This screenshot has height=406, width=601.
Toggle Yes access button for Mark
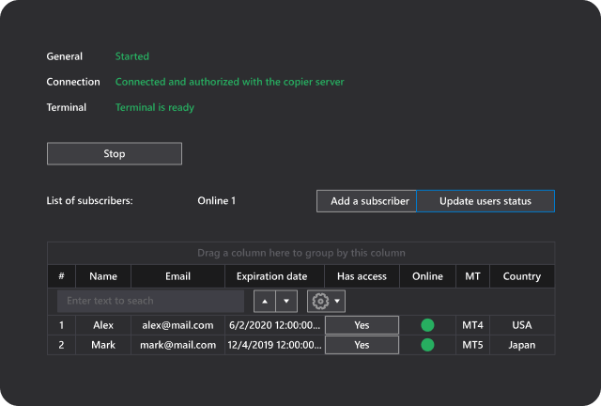(362, 345)
